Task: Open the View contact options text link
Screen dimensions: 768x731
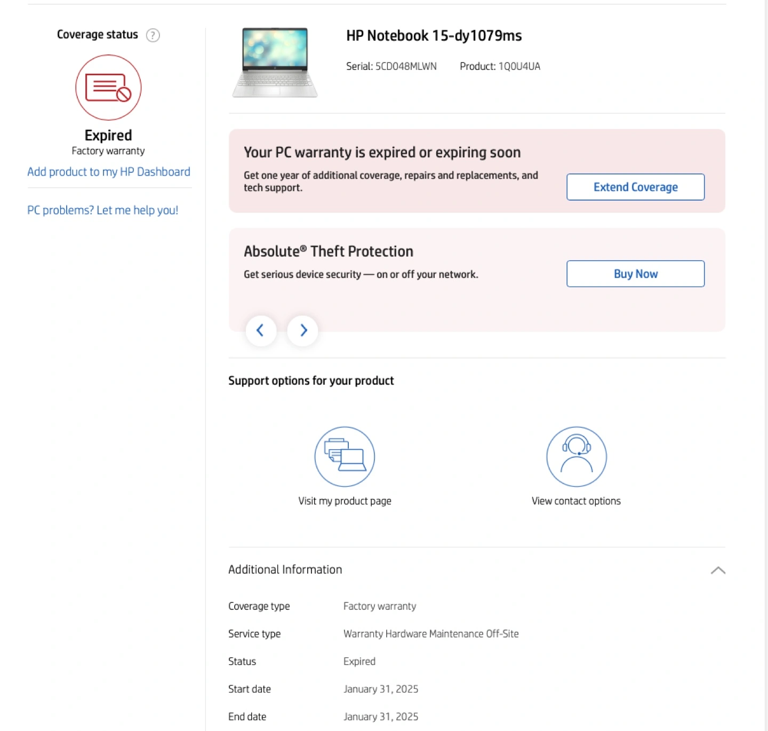Action: coord(576,501)
